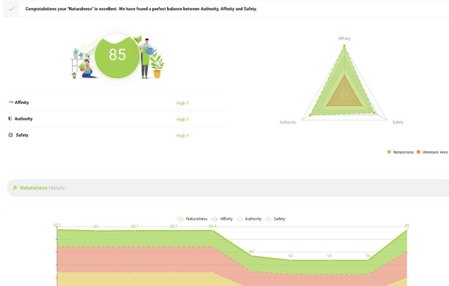The height and width of the screenshot is (286, 449).
Task: Click the Affinity axis label above radar chart
Action: click(344, 38)
